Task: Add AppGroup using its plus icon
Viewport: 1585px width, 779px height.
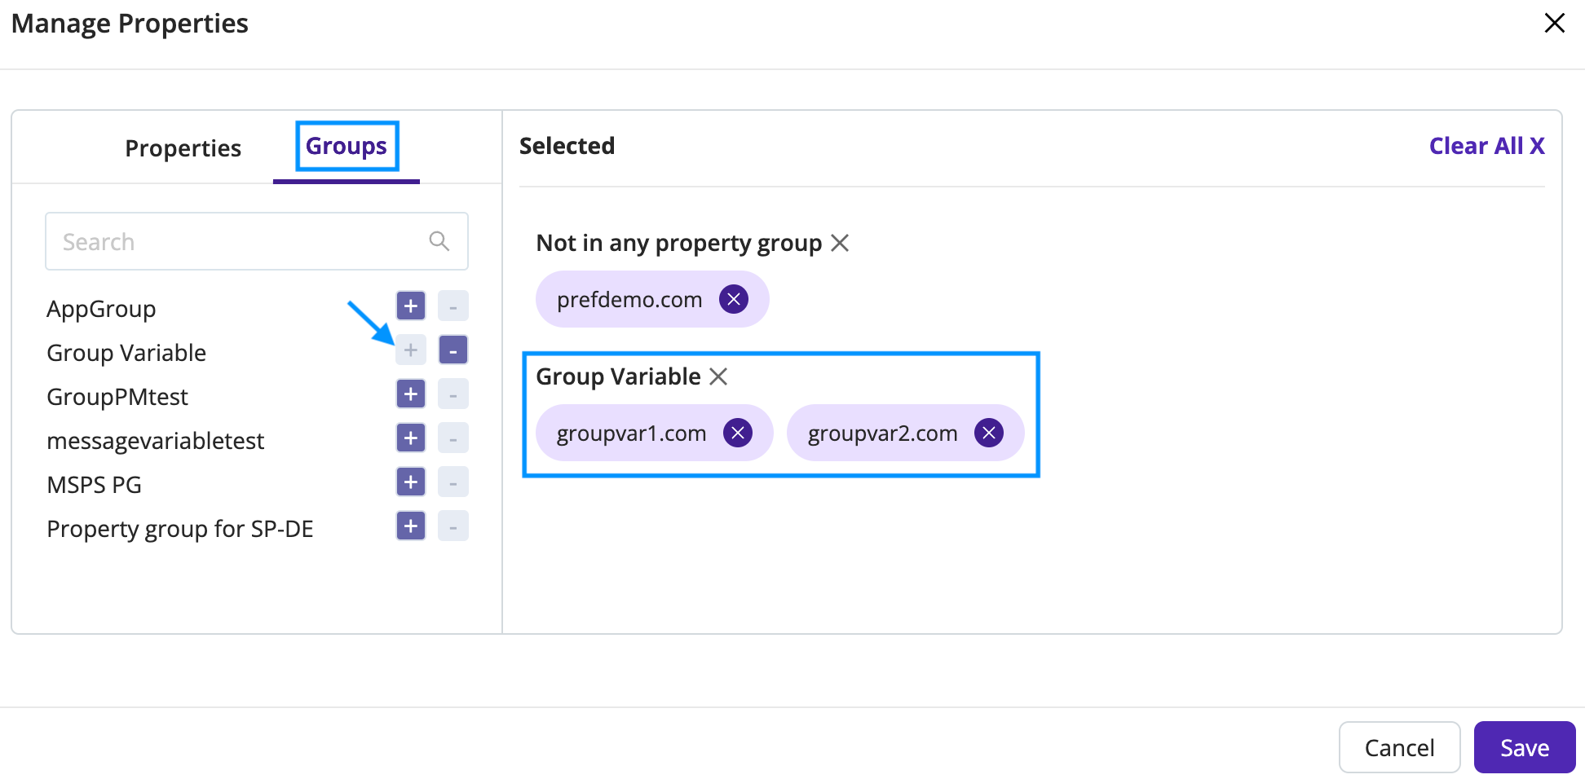Action: (410, 306)
